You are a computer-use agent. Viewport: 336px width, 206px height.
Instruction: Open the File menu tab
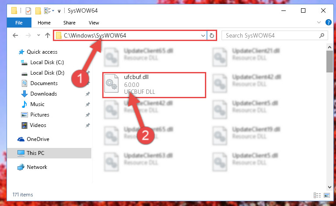click(19, 23)
